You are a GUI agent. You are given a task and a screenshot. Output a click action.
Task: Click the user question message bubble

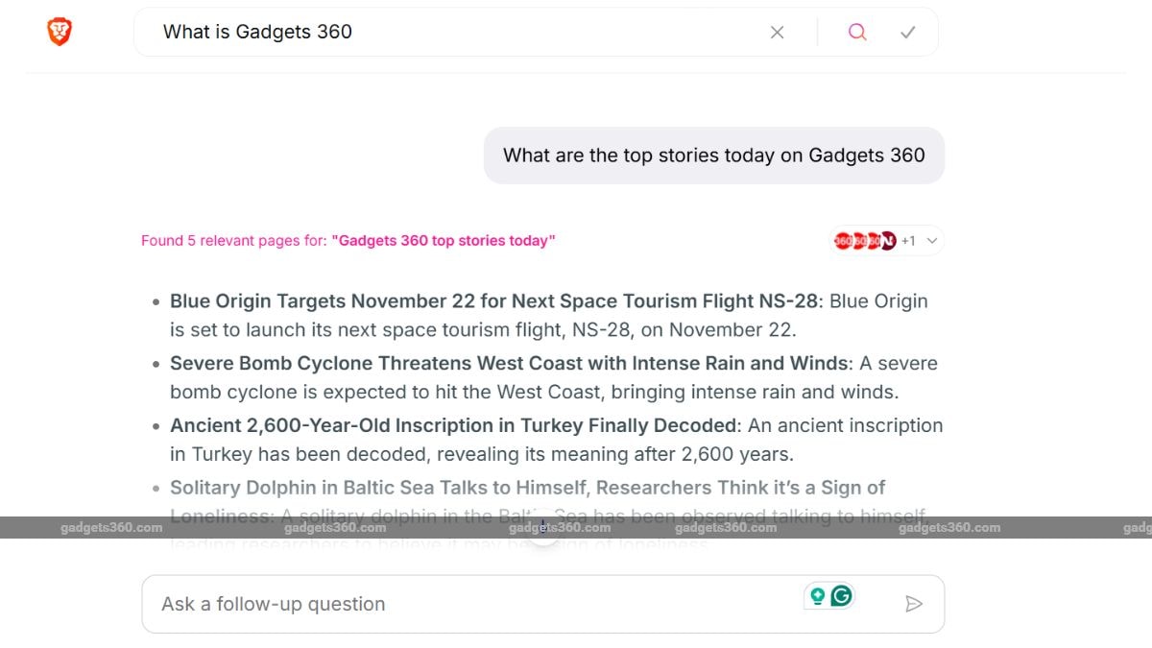tap(714, 156)
